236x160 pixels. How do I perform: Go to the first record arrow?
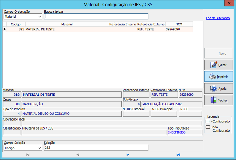[x=28, y=155]
